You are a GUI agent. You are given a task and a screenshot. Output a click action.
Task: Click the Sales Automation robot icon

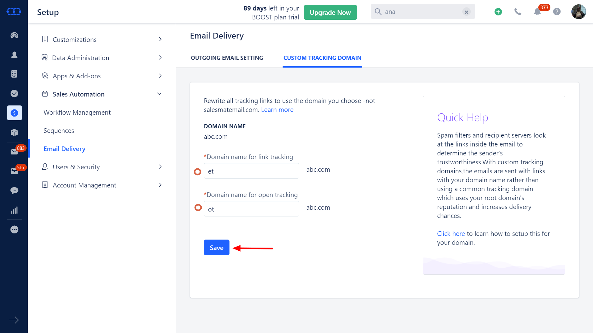click(45, 94)
